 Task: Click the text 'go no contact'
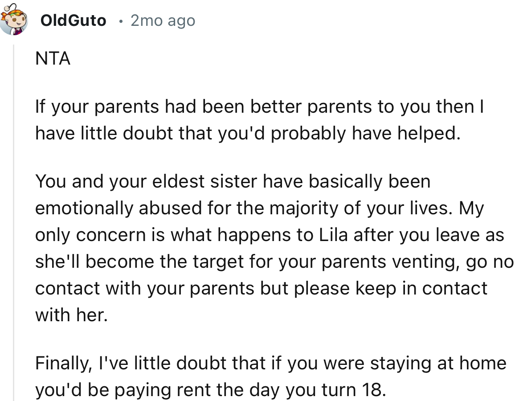486,262
